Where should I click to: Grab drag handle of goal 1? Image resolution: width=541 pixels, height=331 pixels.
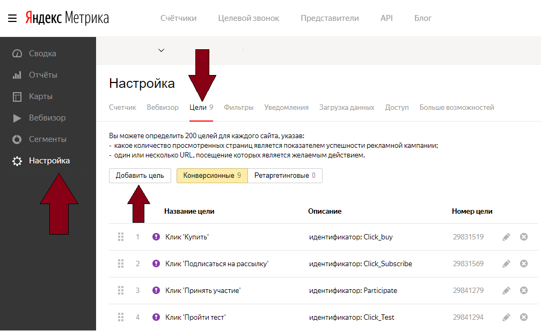click(121, 237)
